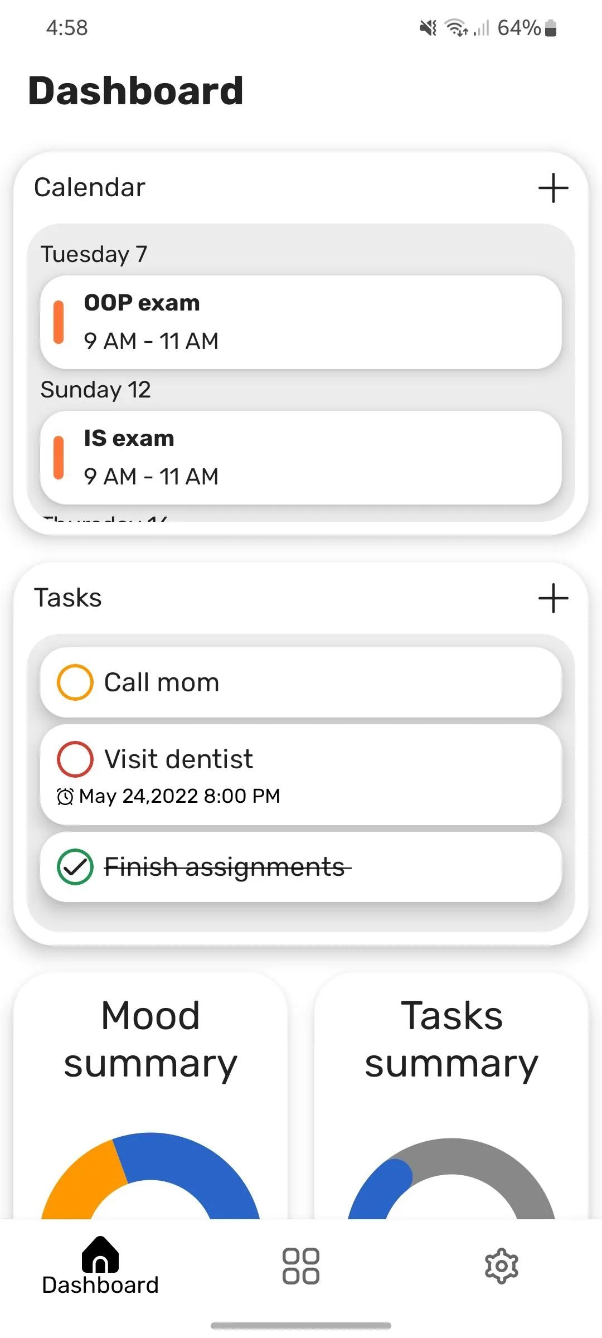Tap the Dashboard home icon

point(100,1254)
